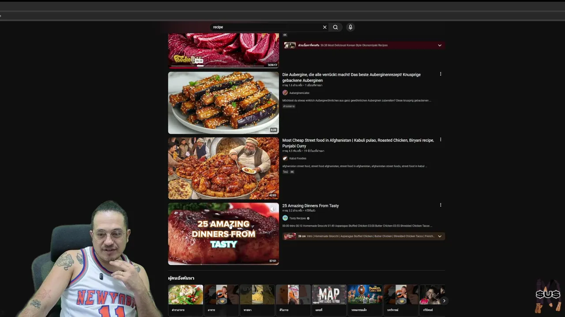Select the 'อาหาร' related search card
Image resolution: width=565 pixels, height=317 pixels.
(221, 299)
